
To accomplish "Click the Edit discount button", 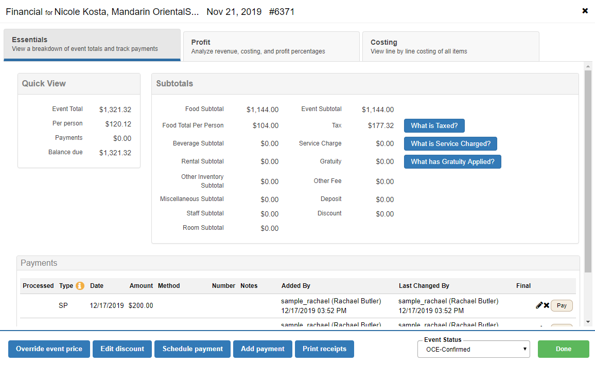I will [122, 349].
